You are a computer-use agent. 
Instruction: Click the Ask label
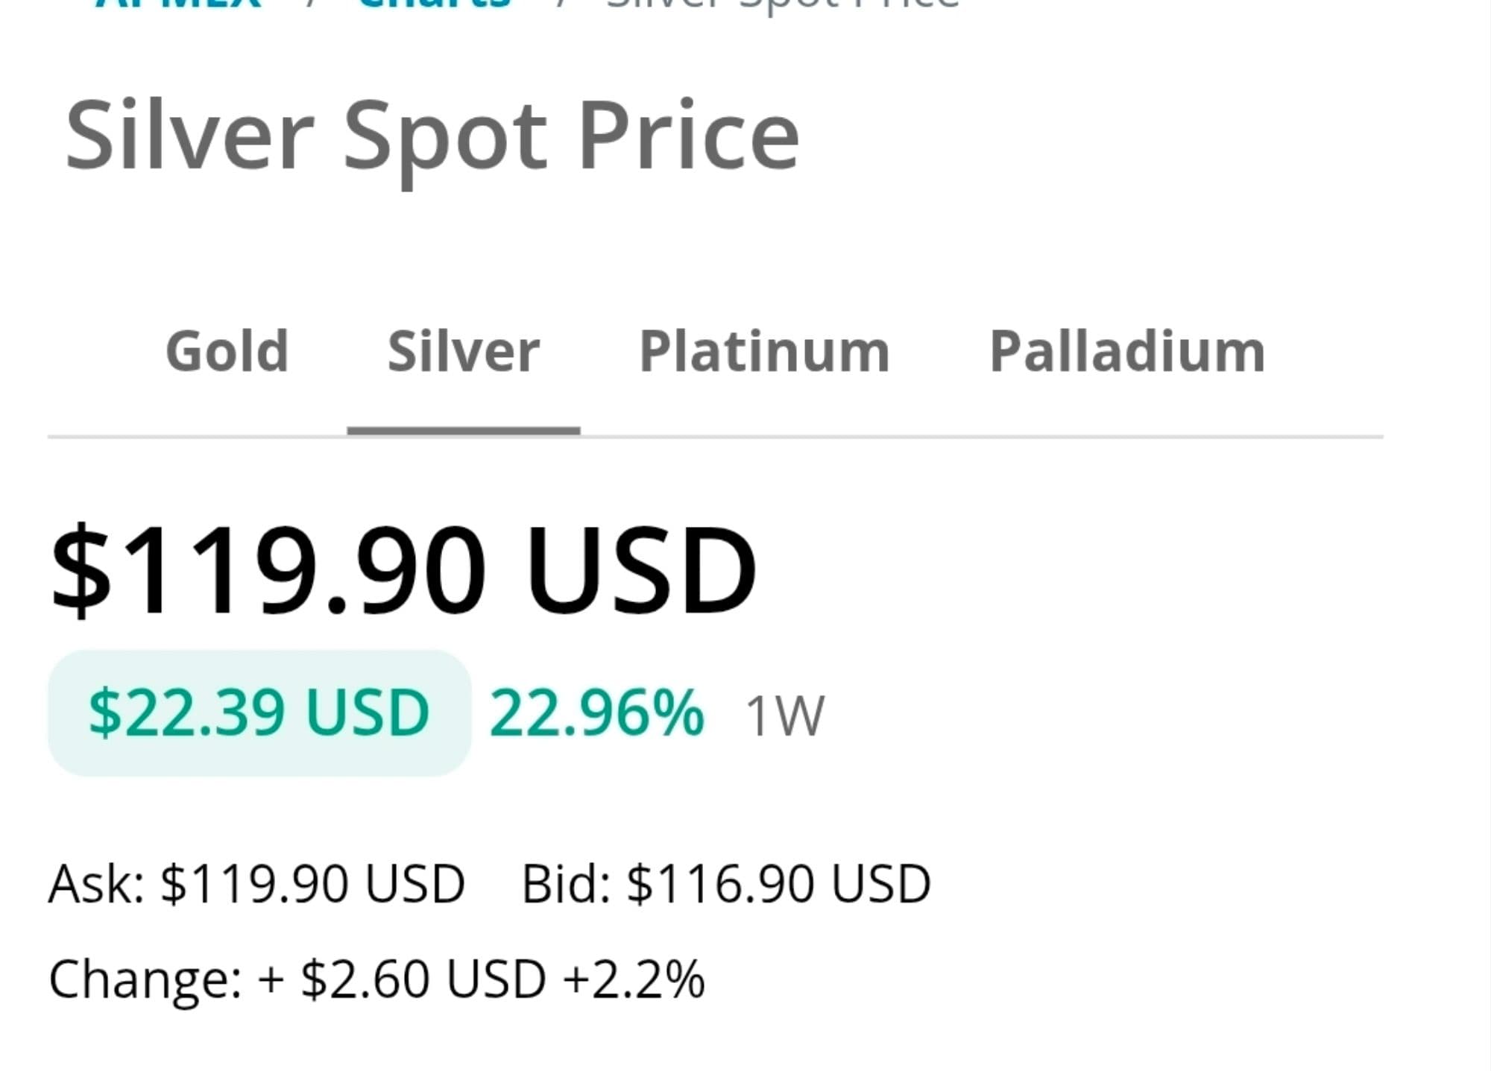(x=96, y=884)
